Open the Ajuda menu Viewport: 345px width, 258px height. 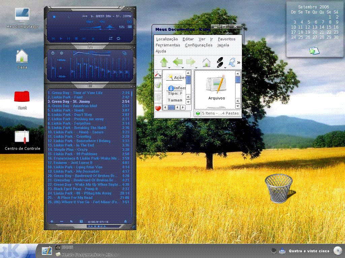coord(161,51)
